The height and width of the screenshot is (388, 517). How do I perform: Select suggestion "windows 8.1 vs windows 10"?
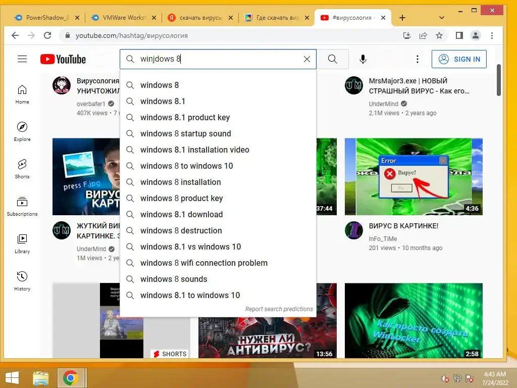point(218,247)
